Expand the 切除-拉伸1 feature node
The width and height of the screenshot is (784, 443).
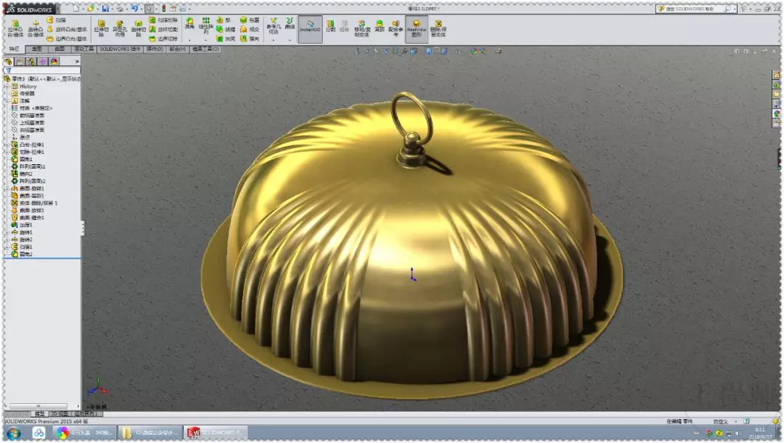tap(7, 152)
